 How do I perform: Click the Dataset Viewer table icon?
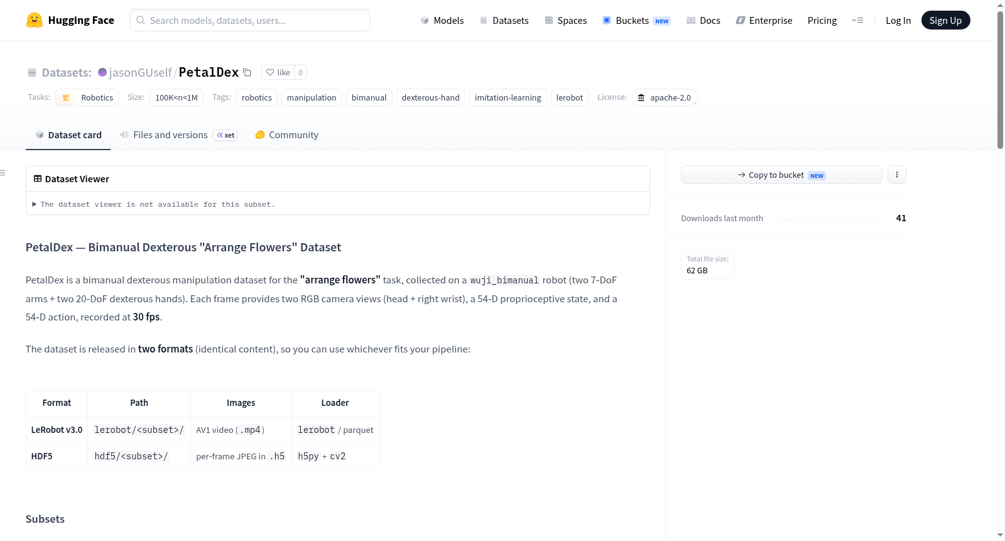click(38, 178)
